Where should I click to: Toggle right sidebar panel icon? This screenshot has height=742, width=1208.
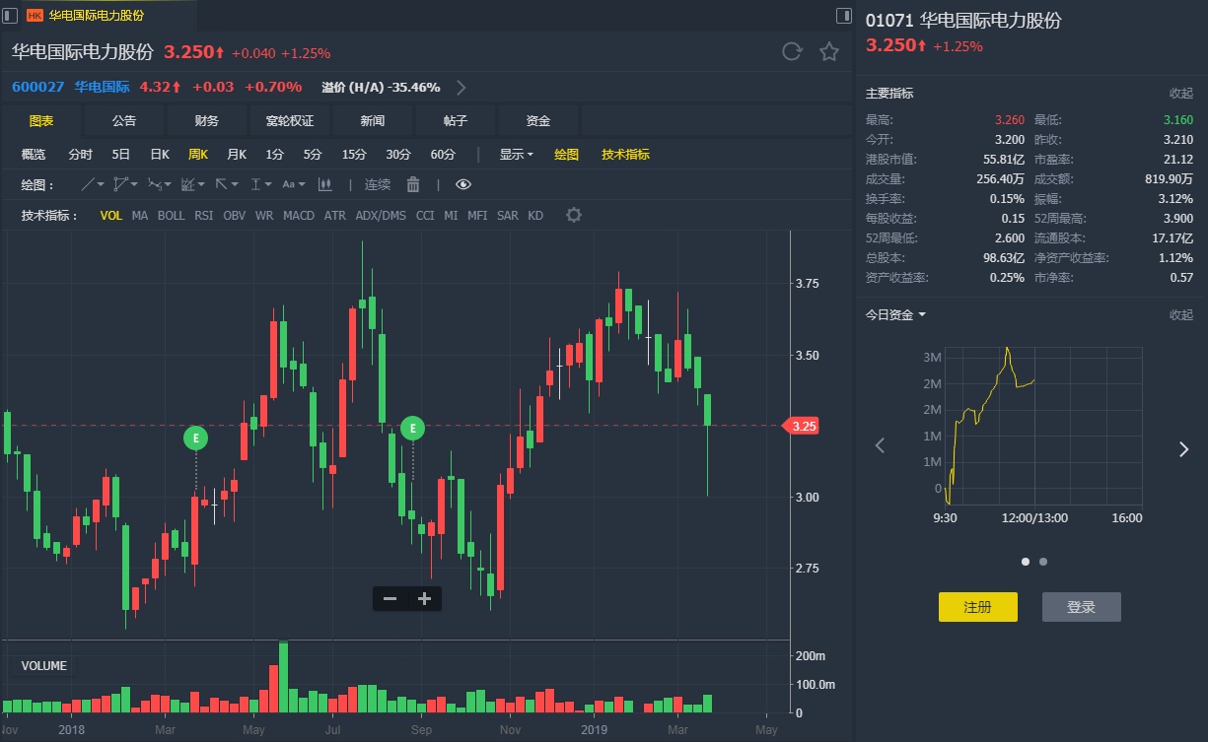tap(843, 15)
